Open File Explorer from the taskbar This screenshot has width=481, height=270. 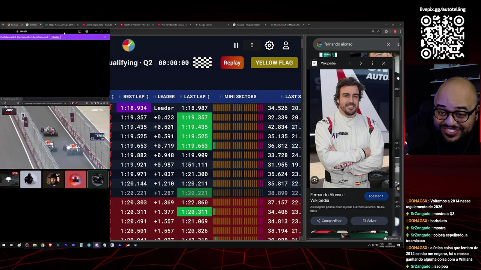pos(35,245)
